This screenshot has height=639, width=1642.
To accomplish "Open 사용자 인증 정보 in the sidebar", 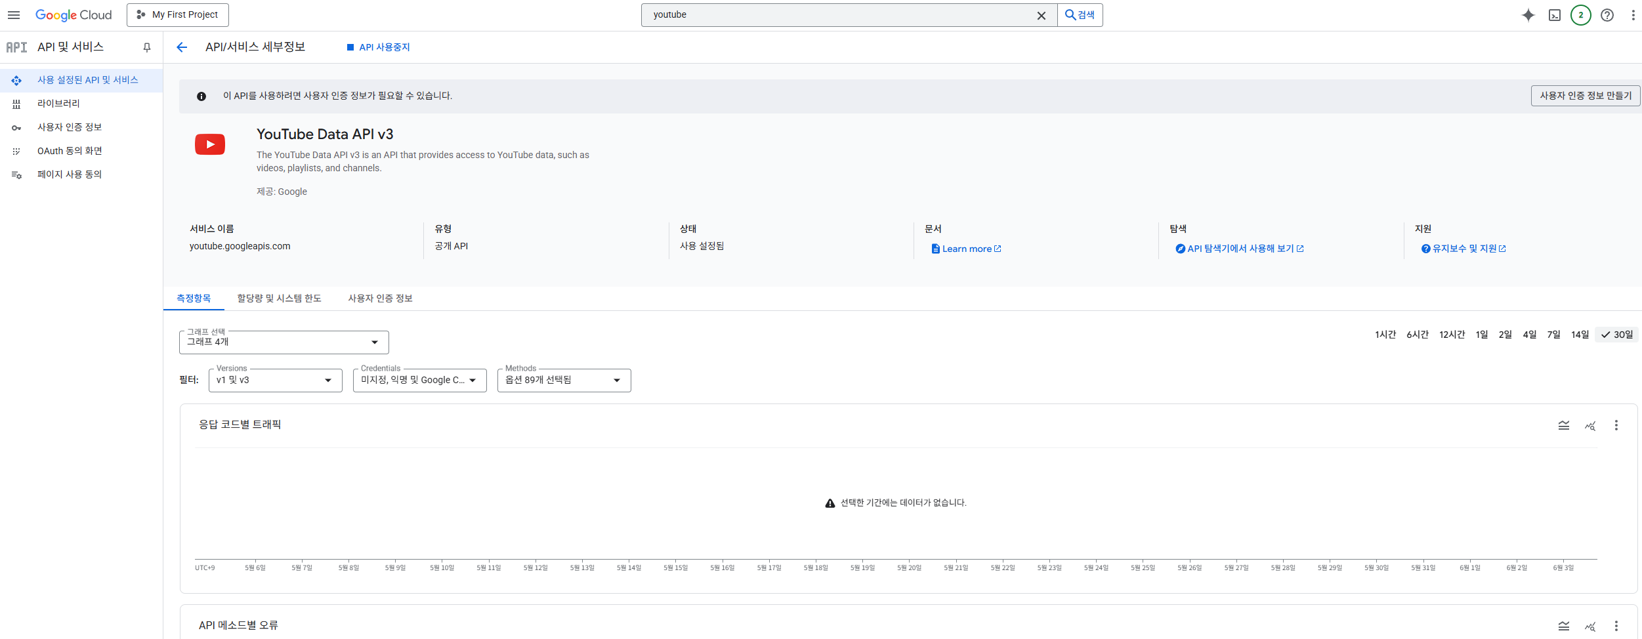I will click(x=81, y=127).
